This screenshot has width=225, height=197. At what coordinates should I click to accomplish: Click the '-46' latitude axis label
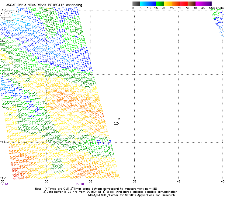(3, 107)
